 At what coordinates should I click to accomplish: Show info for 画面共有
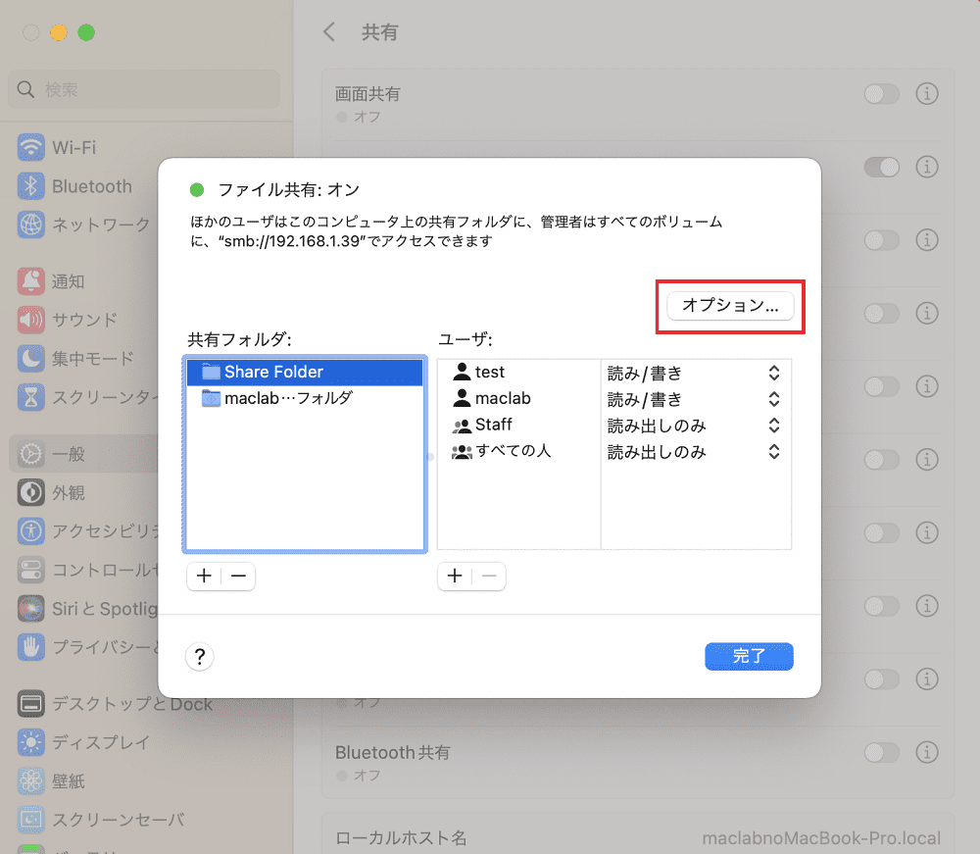coord(927,94)
